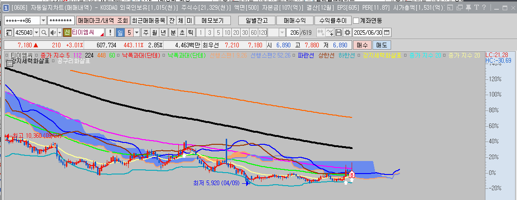Click the duplicate window icon in title bar

click(x=458, y=7)
